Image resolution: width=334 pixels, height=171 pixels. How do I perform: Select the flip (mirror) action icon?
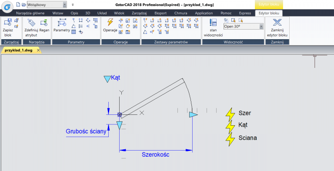[x=135, y=27]
